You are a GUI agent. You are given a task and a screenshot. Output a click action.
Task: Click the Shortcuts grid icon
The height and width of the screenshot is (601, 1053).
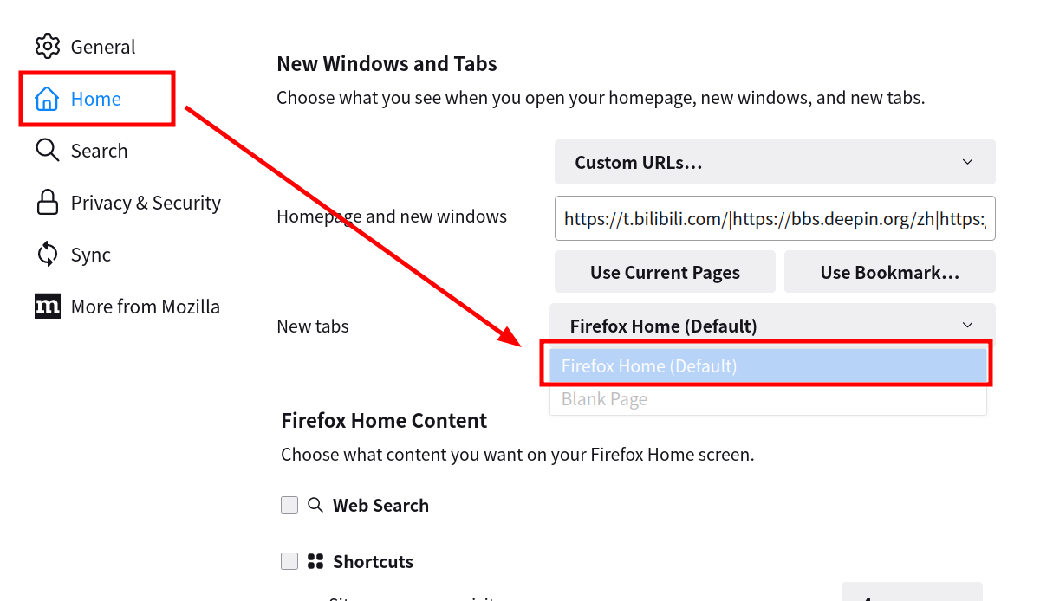click(x=315, y=561)
